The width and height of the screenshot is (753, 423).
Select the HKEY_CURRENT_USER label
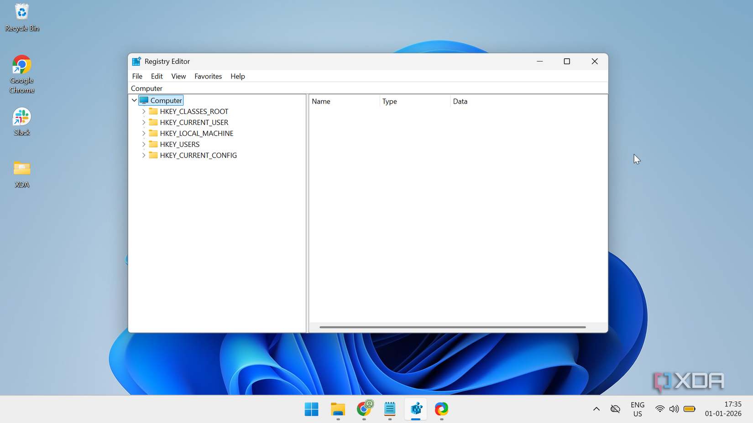[x=194, y=122]
